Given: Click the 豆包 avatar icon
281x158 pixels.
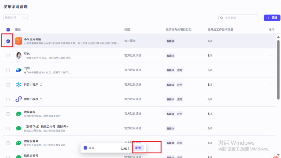Looking at the screenshot, I should coord(19,56).
